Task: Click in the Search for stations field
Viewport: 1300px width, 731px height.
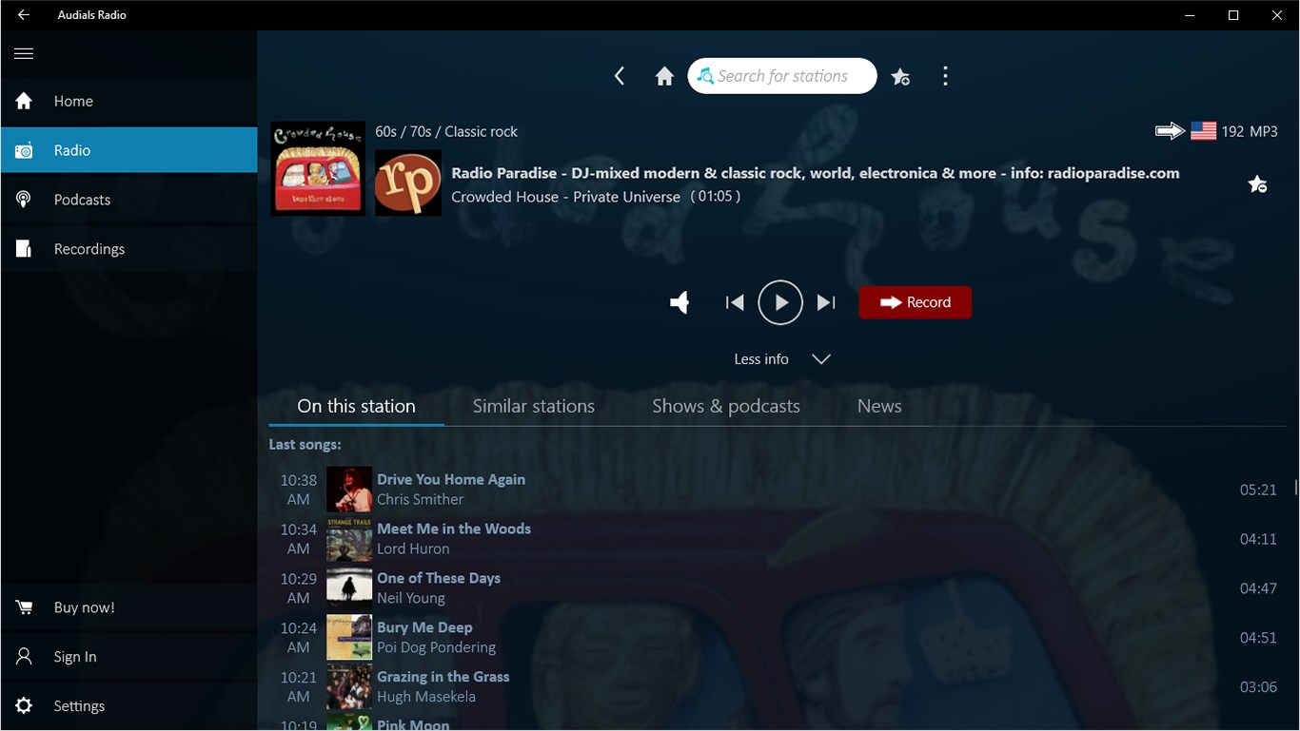Action: (782, 76)
